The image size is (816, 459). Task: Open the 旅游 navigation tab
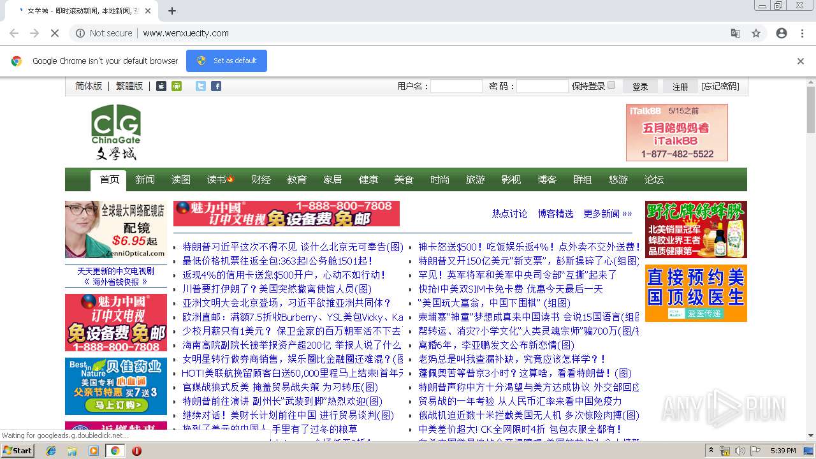[x=475, y=180]
